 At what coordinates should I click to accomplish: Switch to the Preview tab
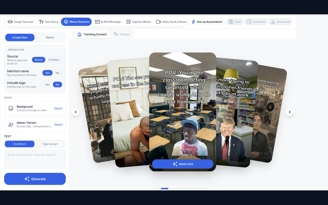[x=122, y=34]
